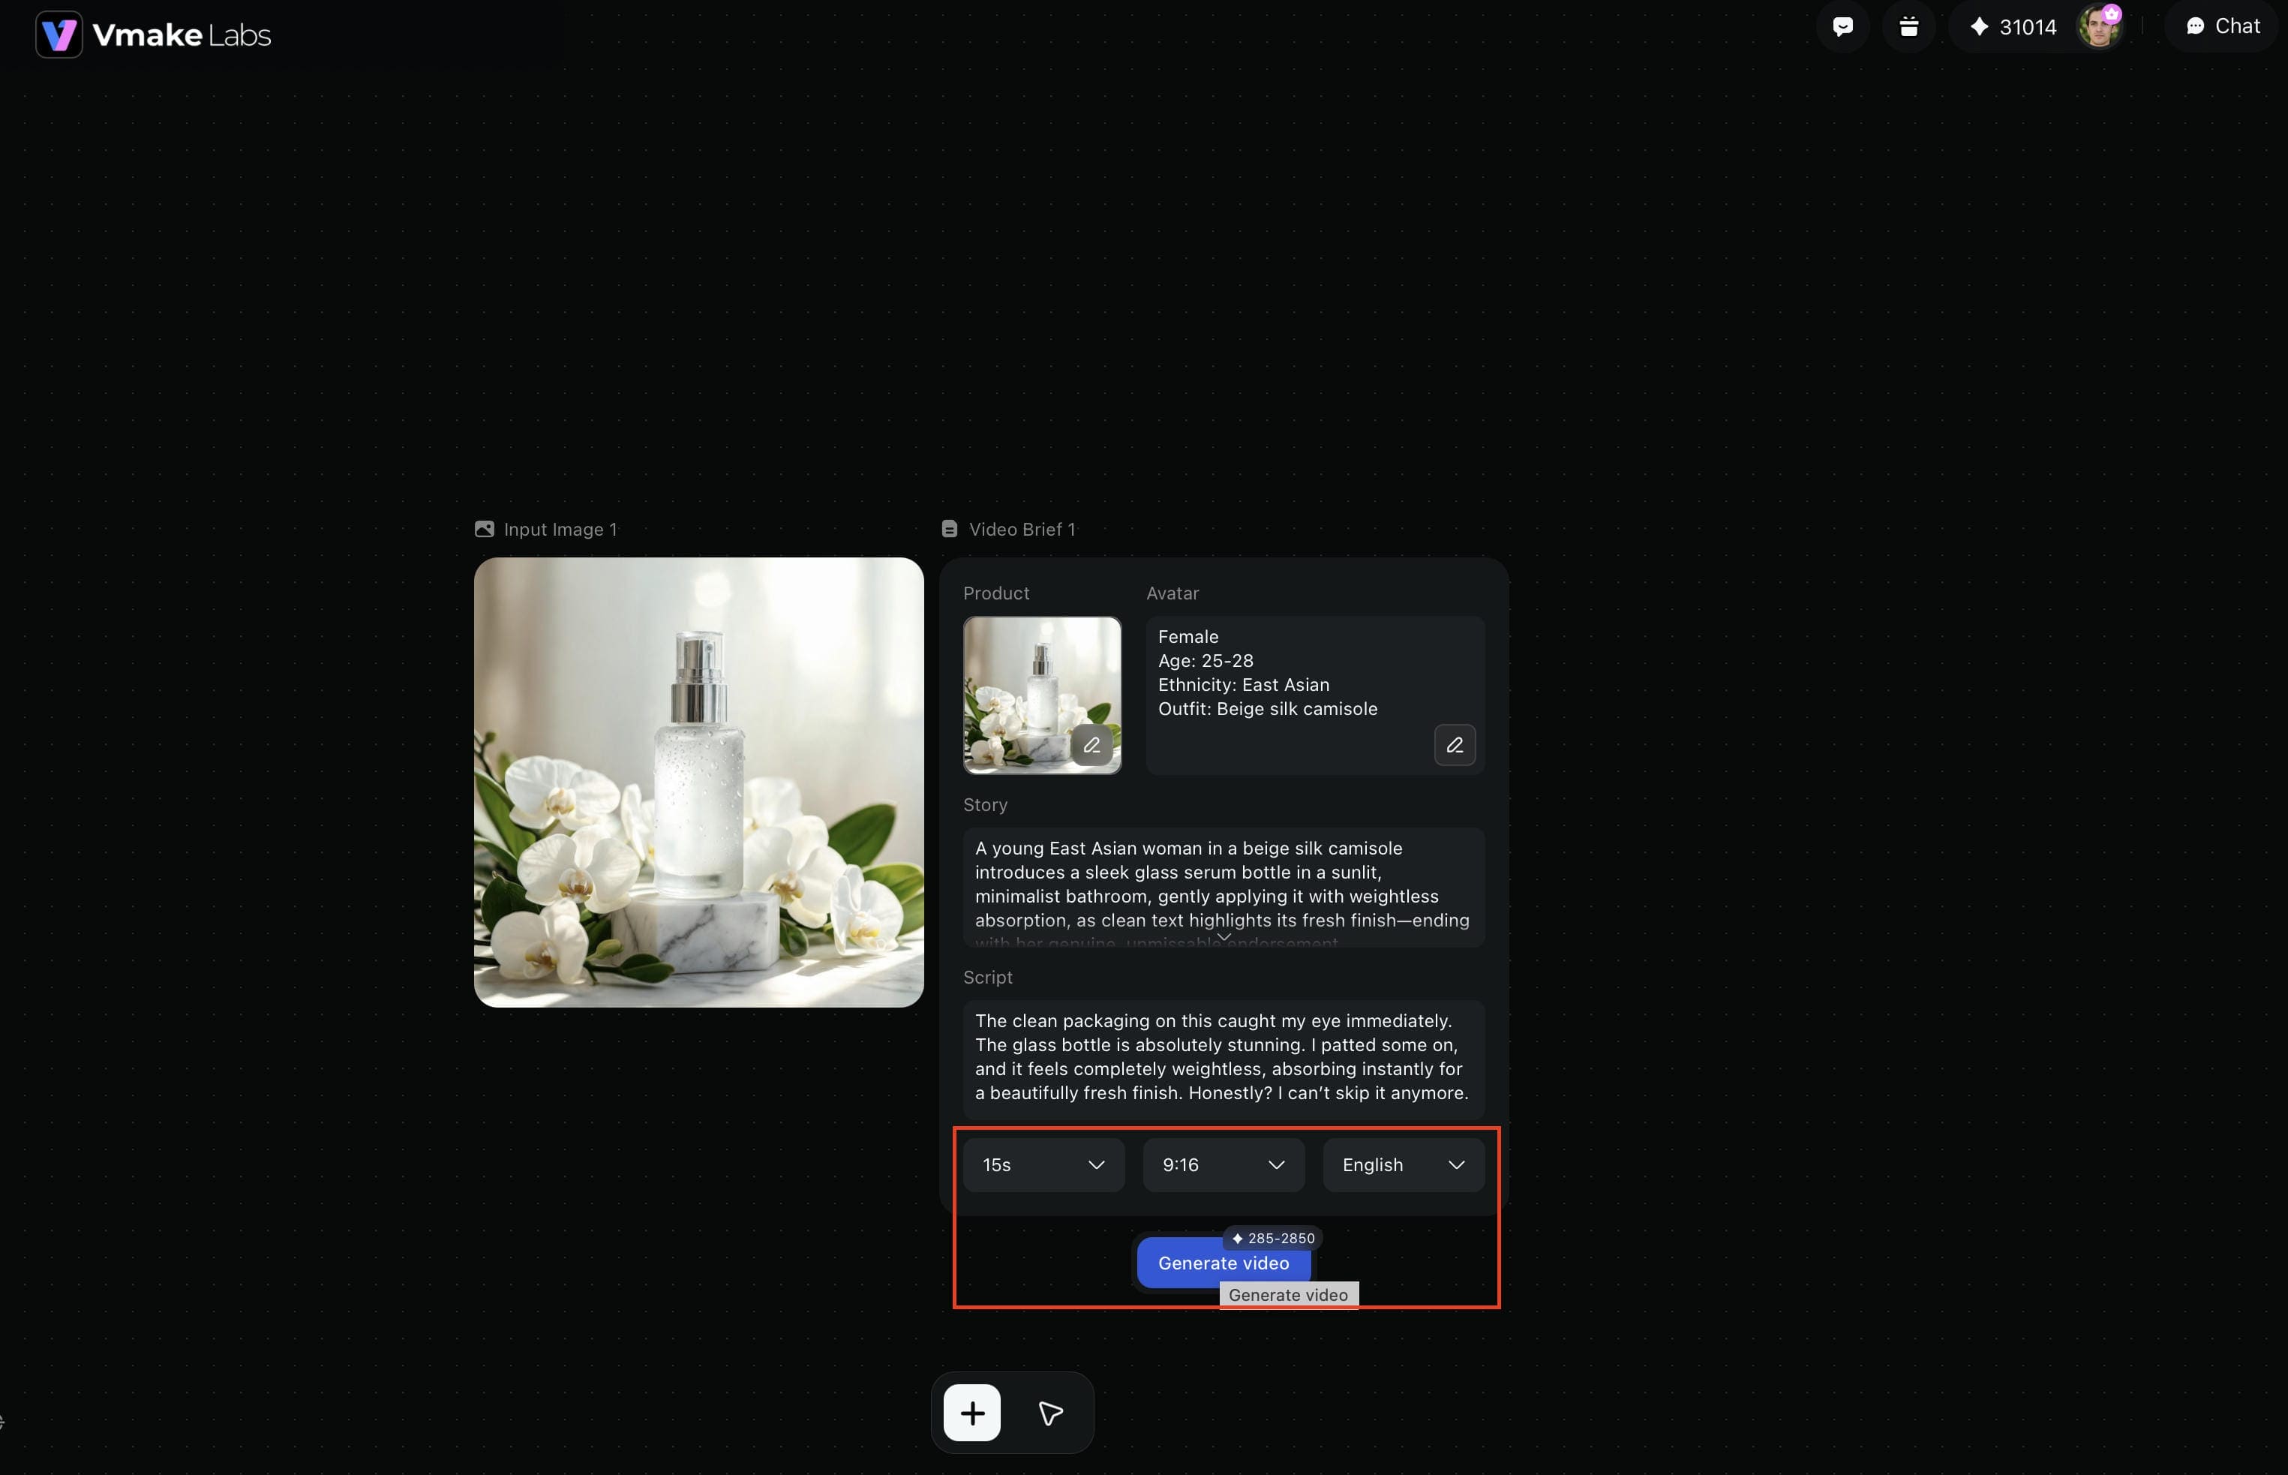Select the Video Brief 1 label

1010,530
